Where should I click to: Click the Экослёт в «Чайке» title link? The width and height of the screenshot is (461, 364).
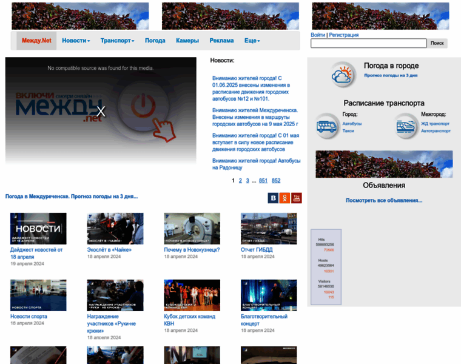pos(109,249)
